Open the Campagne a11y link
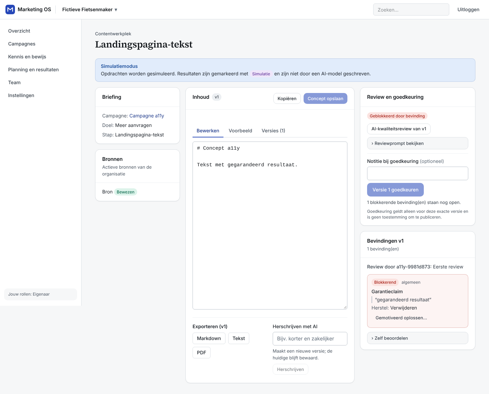The height and width of the screenshot is (394, 489). 147,116
